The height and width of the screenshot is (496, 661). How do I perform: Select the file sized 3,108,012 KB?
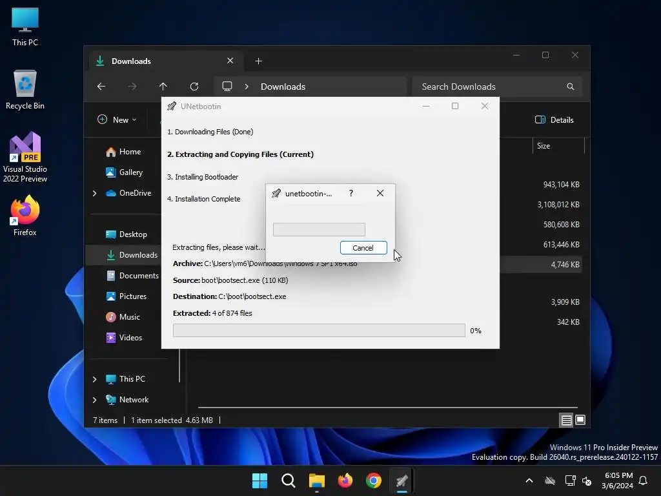tap(558, 205)
